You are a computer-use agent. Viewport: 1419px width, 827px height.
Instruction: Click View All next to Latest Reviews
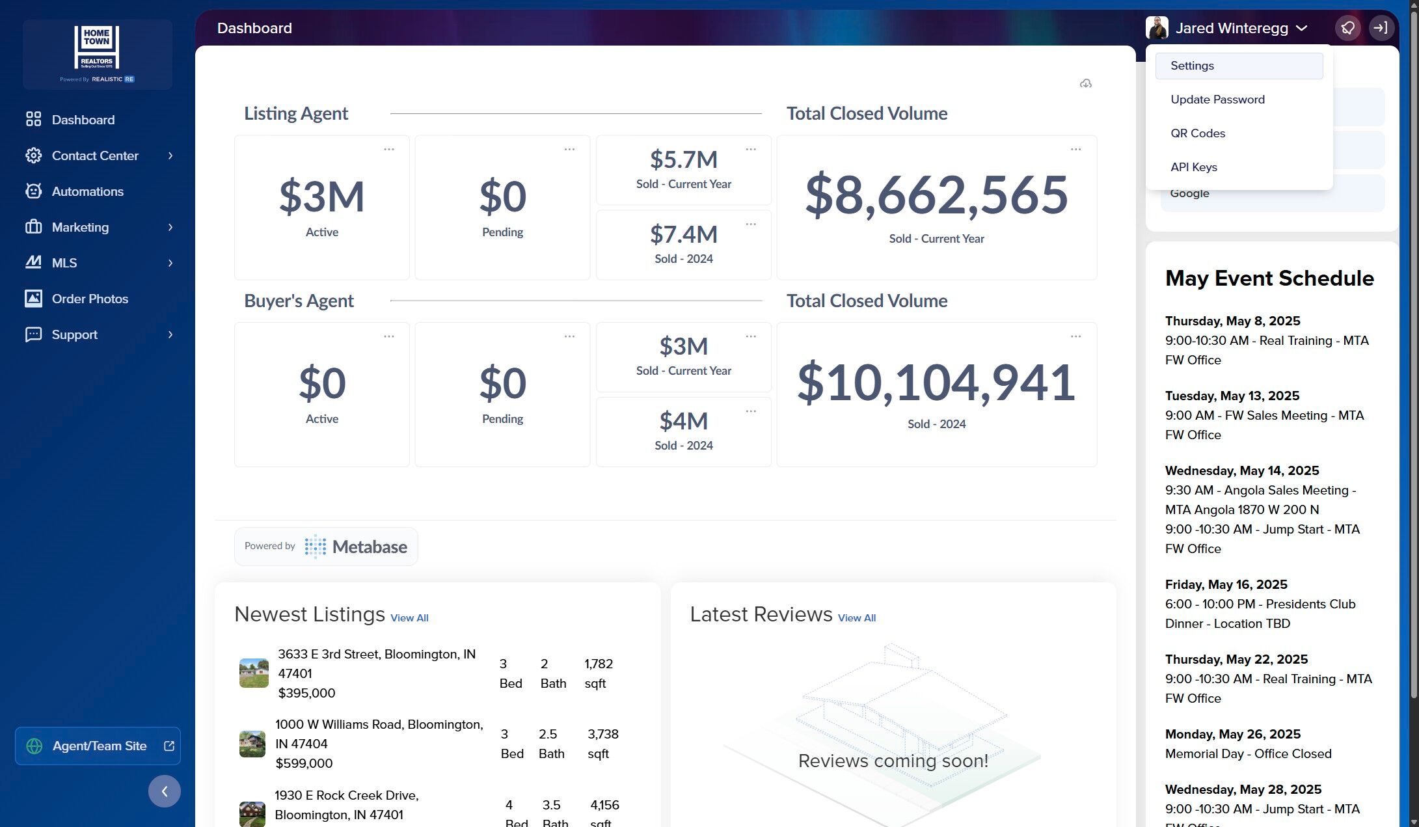click(x=857, y=618)
